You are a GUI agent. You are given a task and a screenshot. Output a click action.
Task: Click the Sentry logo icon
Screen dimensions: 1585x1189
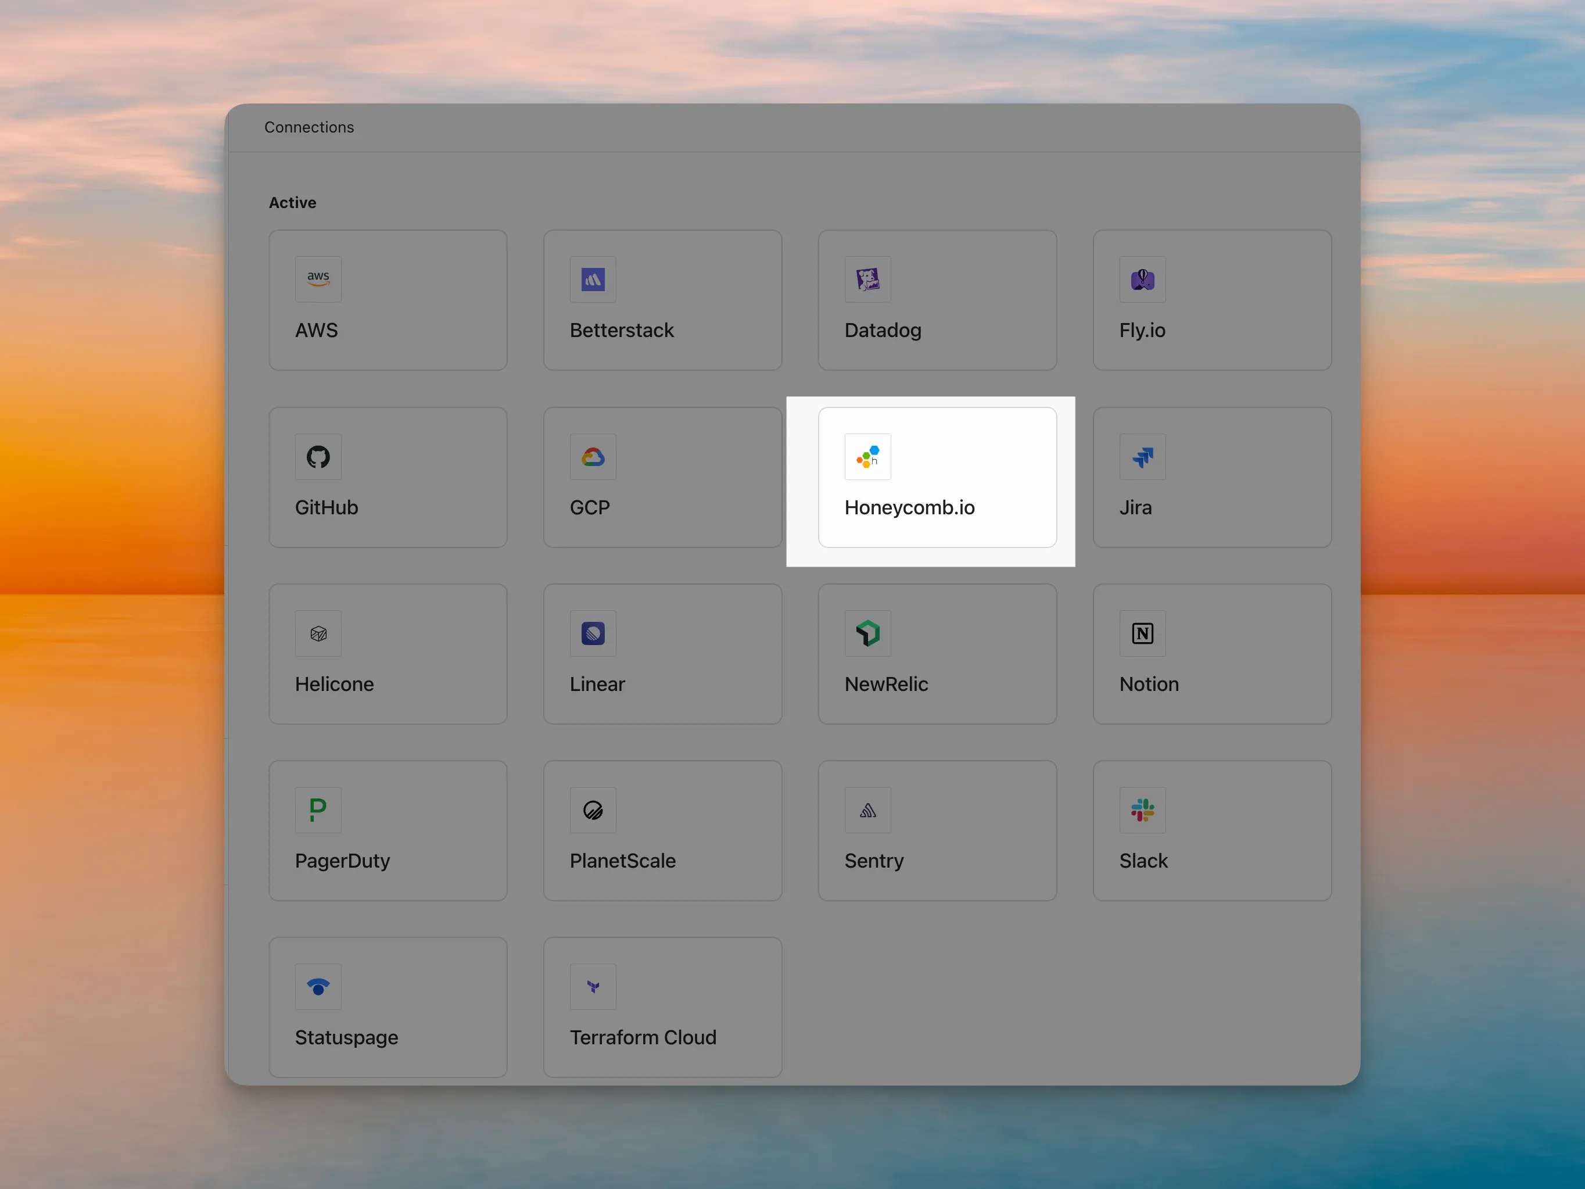coord(867,810)
